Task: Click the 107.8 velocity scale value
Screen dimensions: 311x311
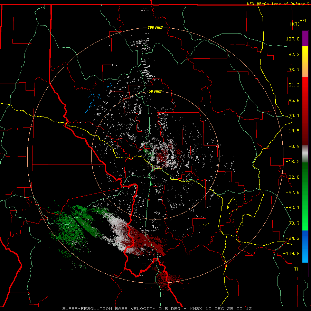Action: pos(293,39)
